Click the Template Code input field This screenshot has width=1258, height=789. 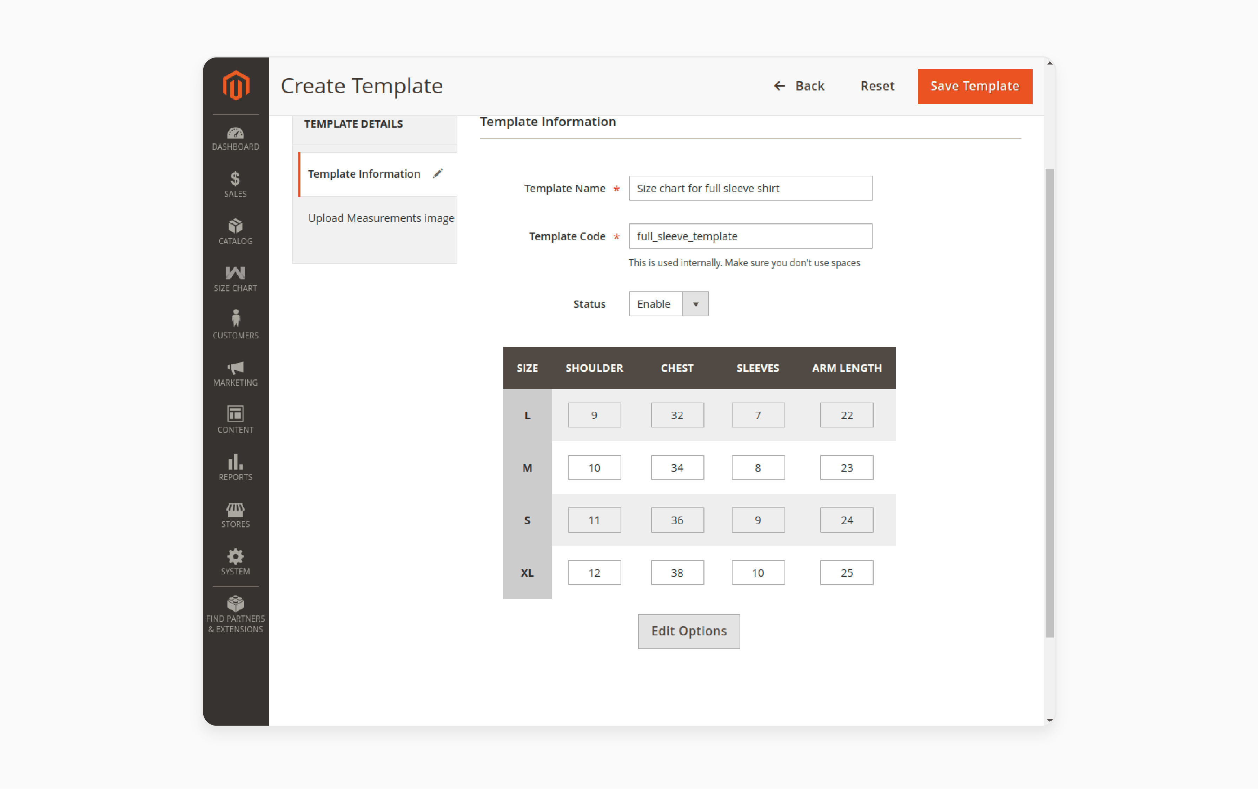click(750, 236)
